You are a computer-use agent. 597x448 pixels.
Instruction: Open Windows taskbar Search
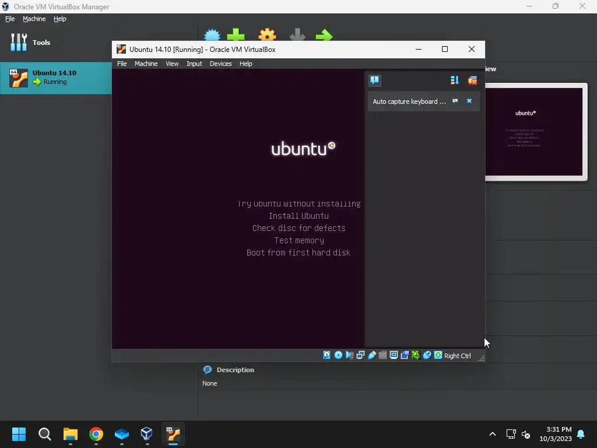[x=44, y=434]
